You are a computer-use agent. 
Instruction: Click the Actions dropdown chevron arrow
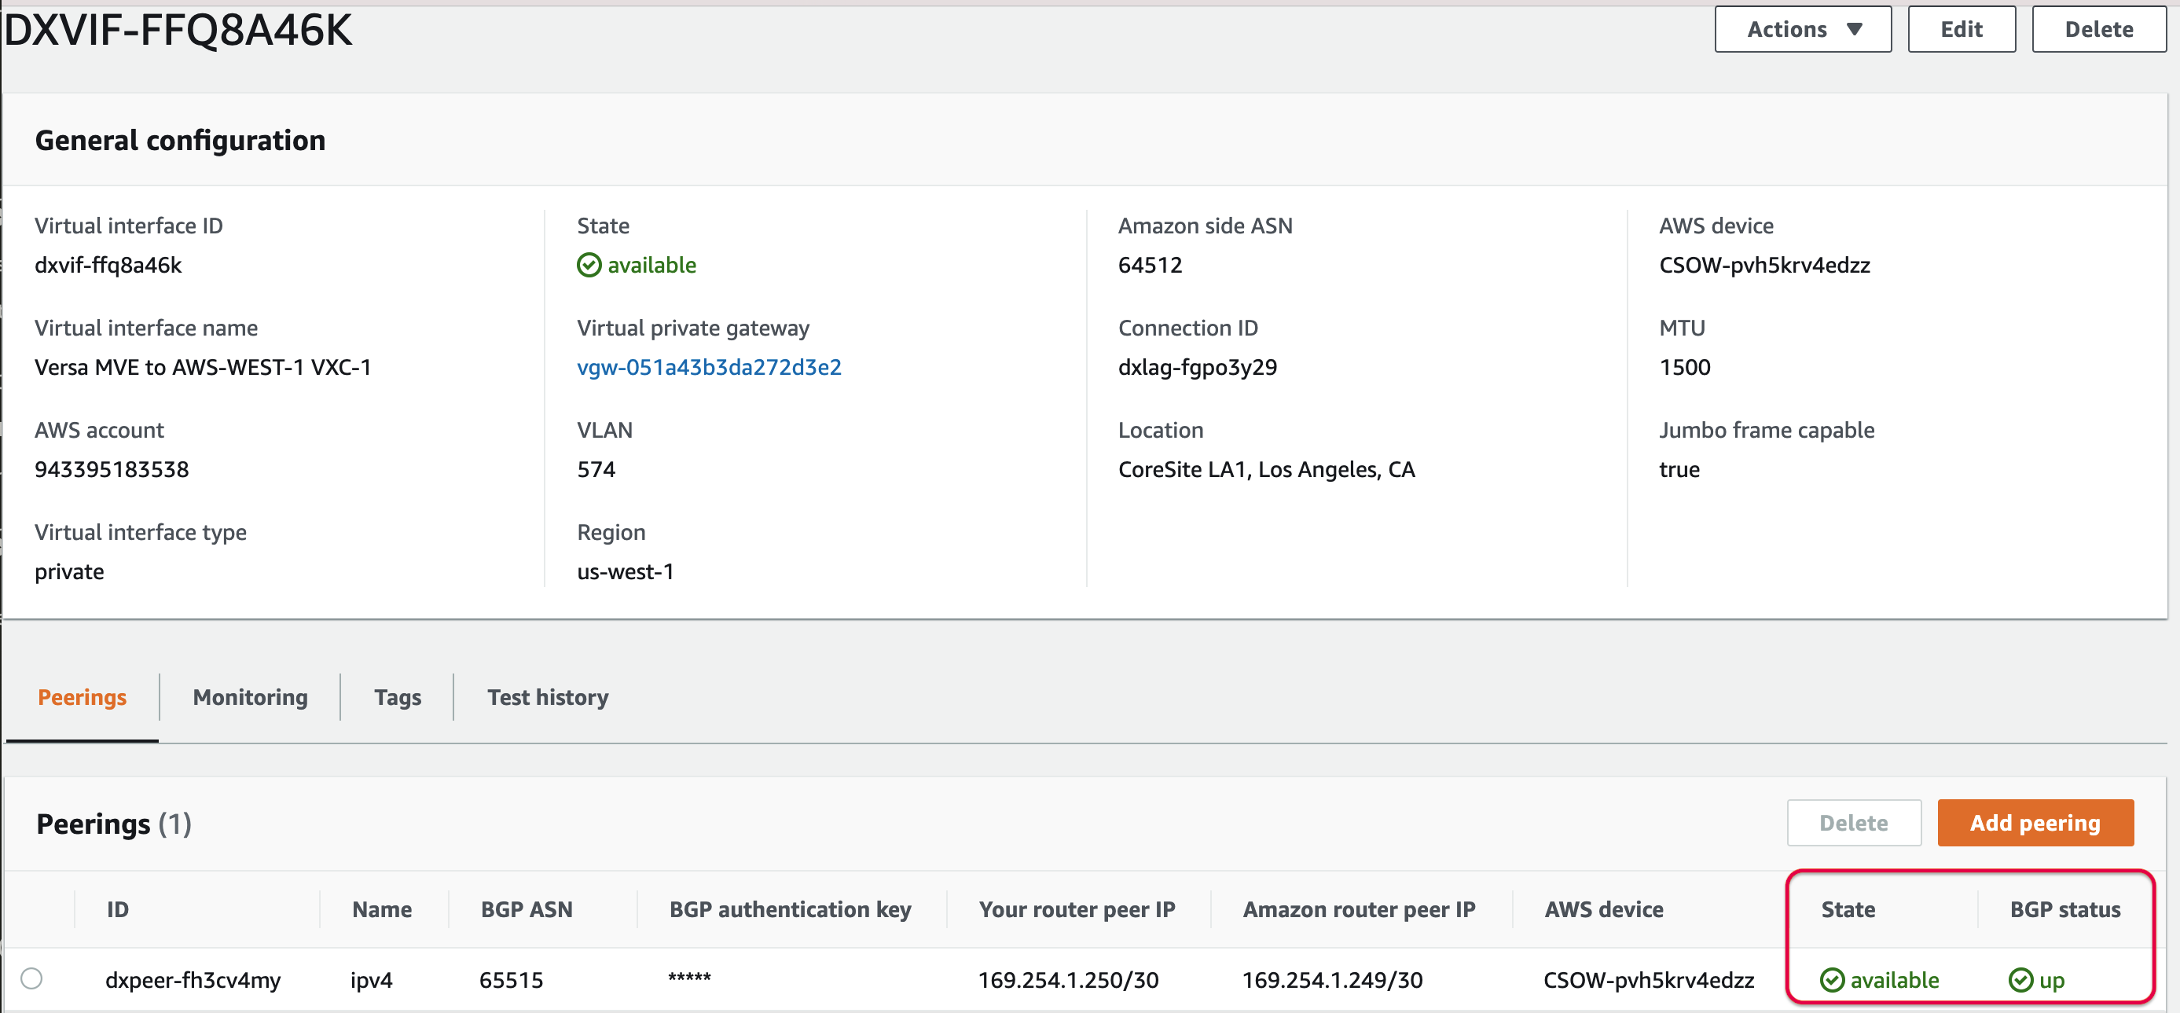(1854, 29)
